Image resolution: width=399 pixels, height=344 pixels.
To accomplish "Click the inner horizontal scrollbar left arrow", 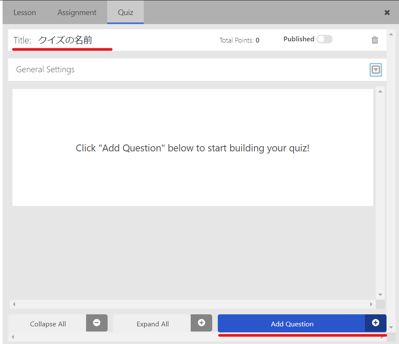I will [14, 304].
